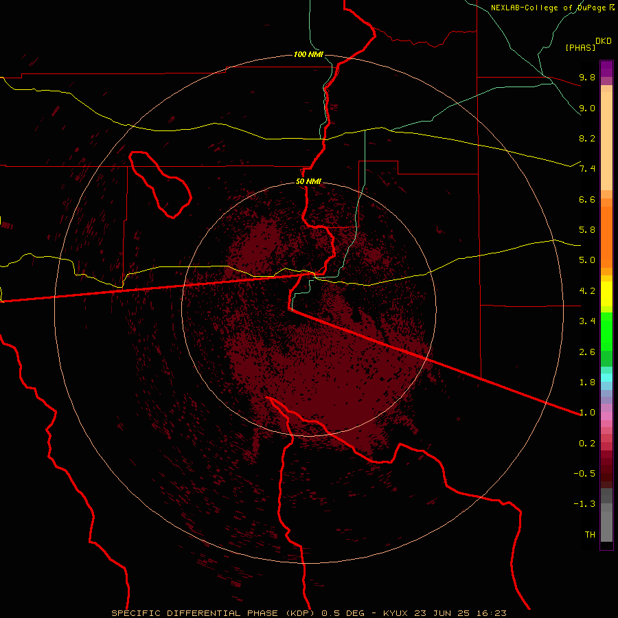Click the -1.3 value on the color scale

[584, 504]
